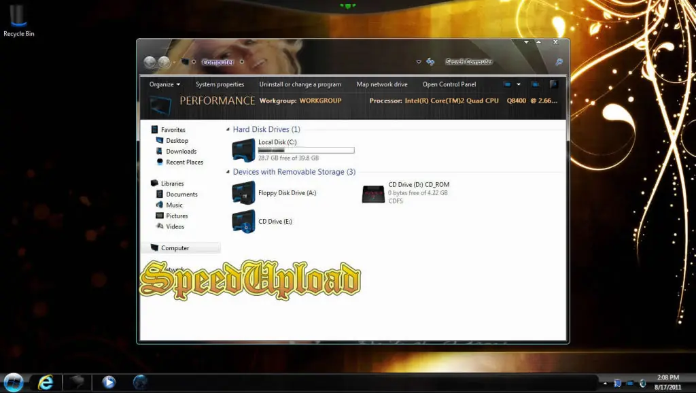Select the Floppy Disk Drive (A:) icon
The height and width of the screenshot is (393, 696).
[243, 192]
